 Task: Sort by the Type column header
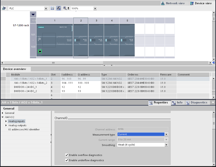click(x=114, y=74)
